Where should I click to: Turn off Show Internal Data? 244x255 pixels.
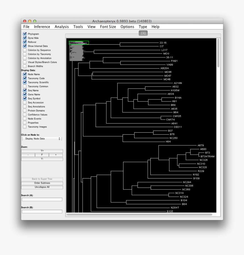point(24,46)
